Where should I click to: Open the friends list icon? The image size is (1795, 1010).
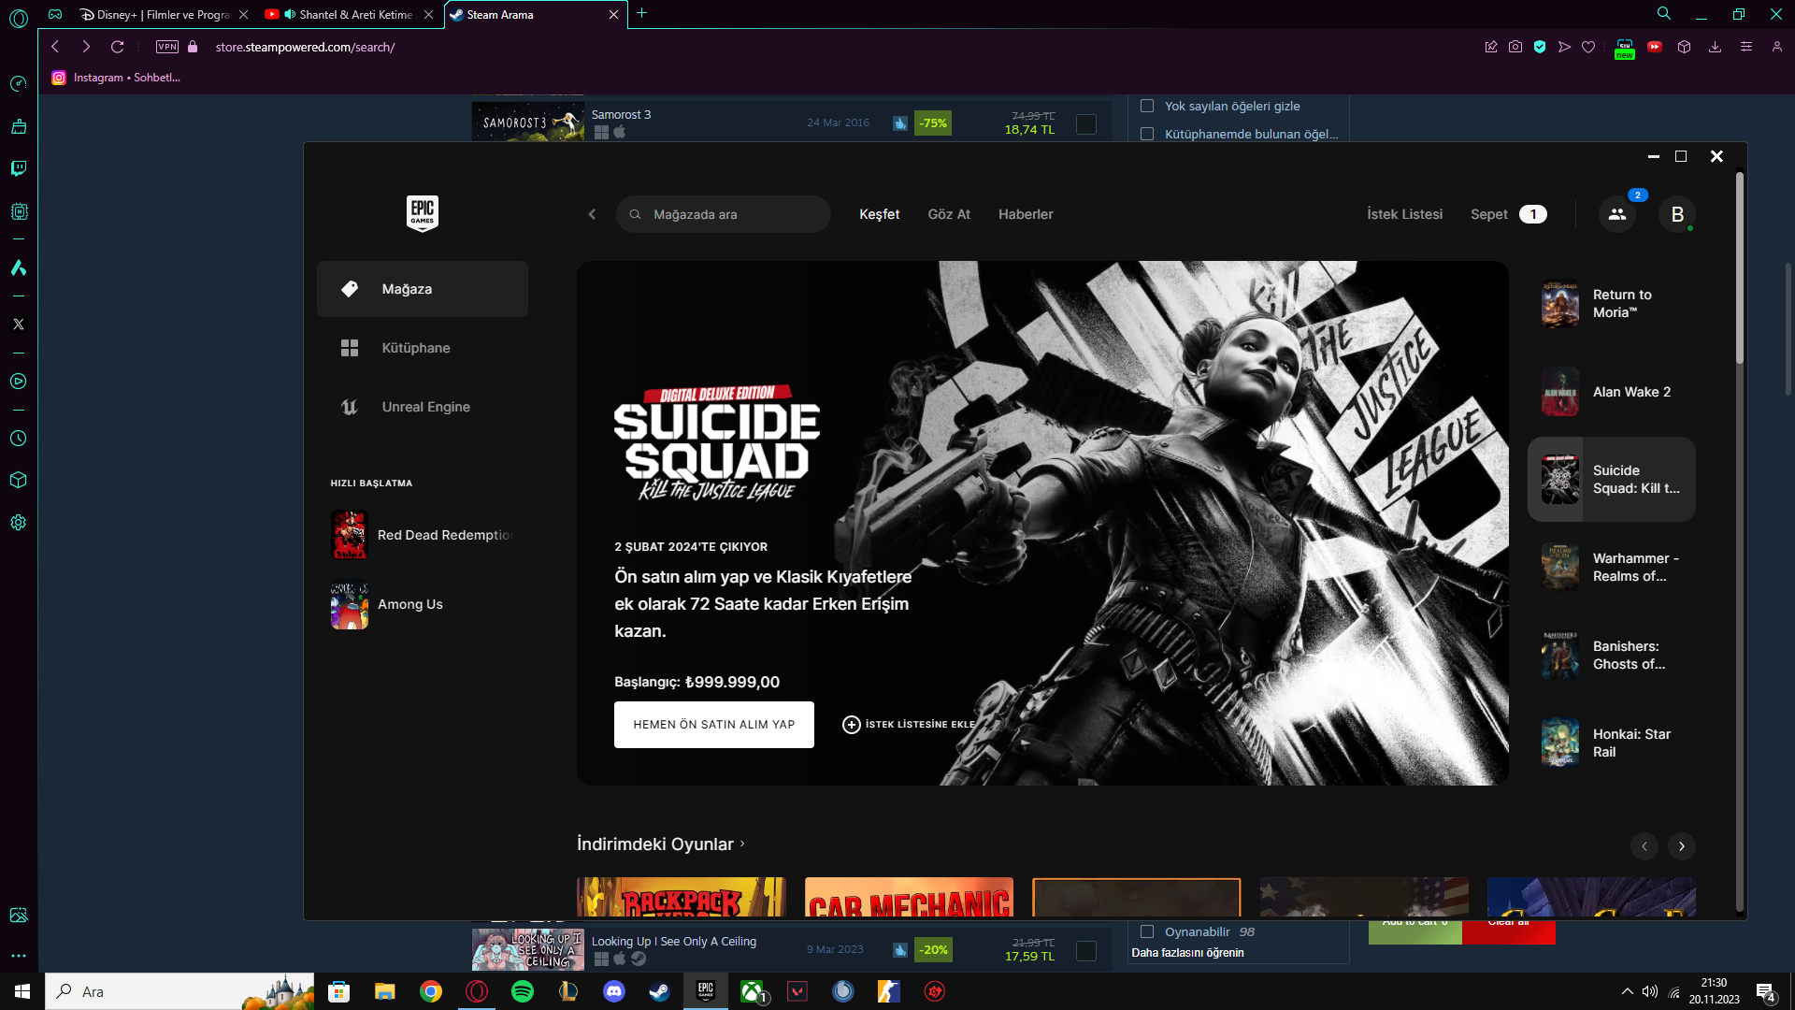point(1616,214)
